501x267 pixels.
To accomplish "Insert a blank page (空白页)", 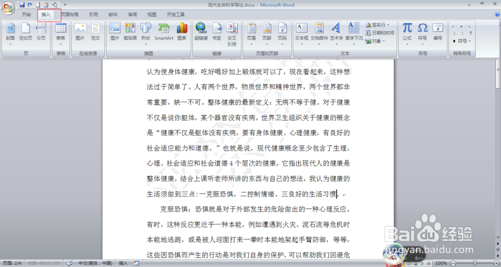I will click(26, 32).
